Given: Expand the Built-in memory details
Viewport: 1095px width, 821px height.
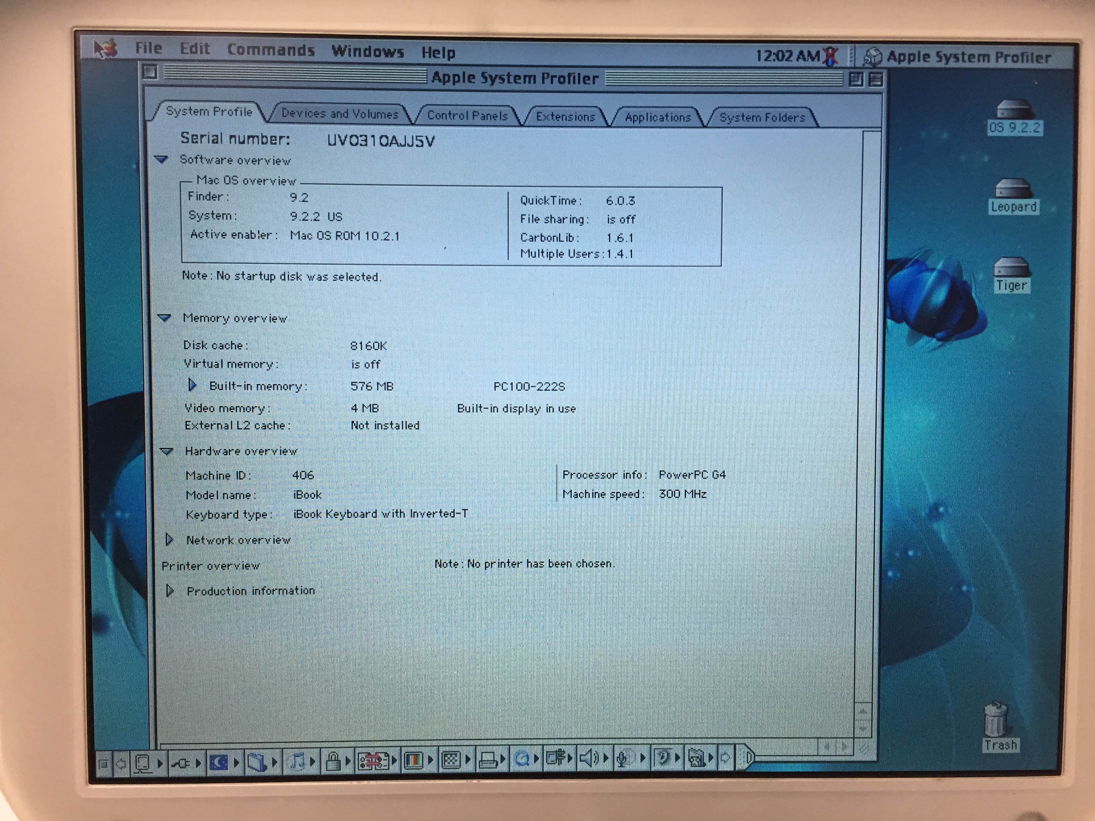Looking at the screenshot, I should [x=193, y=385].
